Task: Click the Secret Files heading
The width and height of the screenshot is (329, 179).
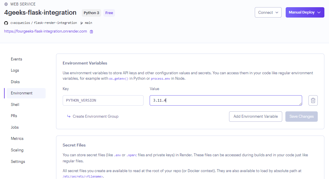Action: 74,145
